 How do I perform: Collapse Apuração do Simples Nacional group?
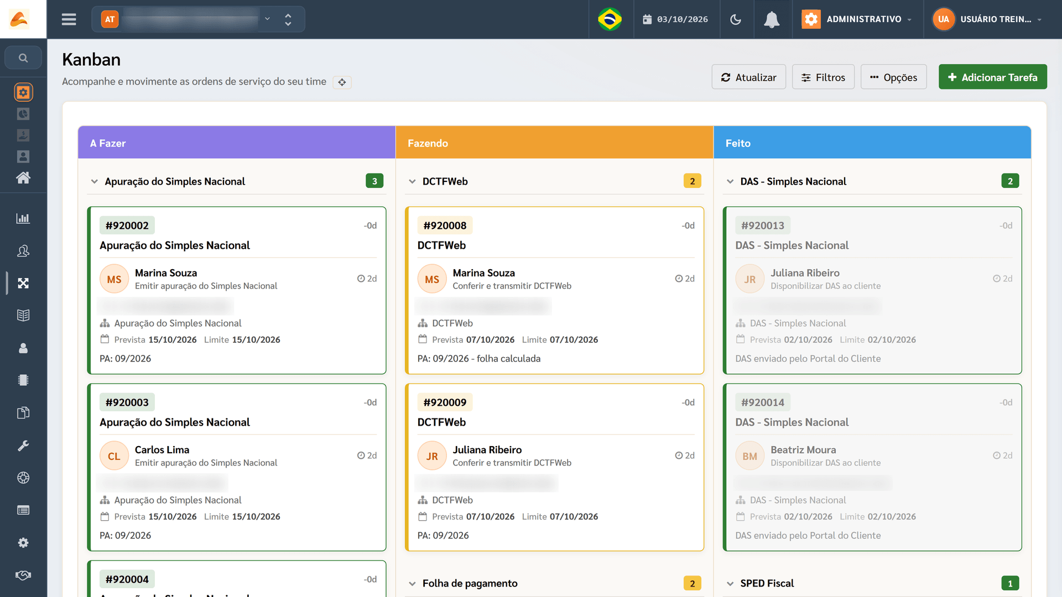[x=95, y=181]
